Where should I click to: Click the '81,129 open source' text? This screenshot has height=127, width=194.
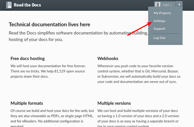(70, 71)
